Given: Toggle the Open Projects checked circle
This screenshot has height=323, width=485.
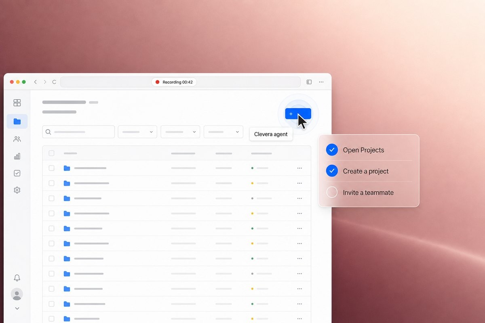Looking at the screenshot, I should [x=332, y=150].
